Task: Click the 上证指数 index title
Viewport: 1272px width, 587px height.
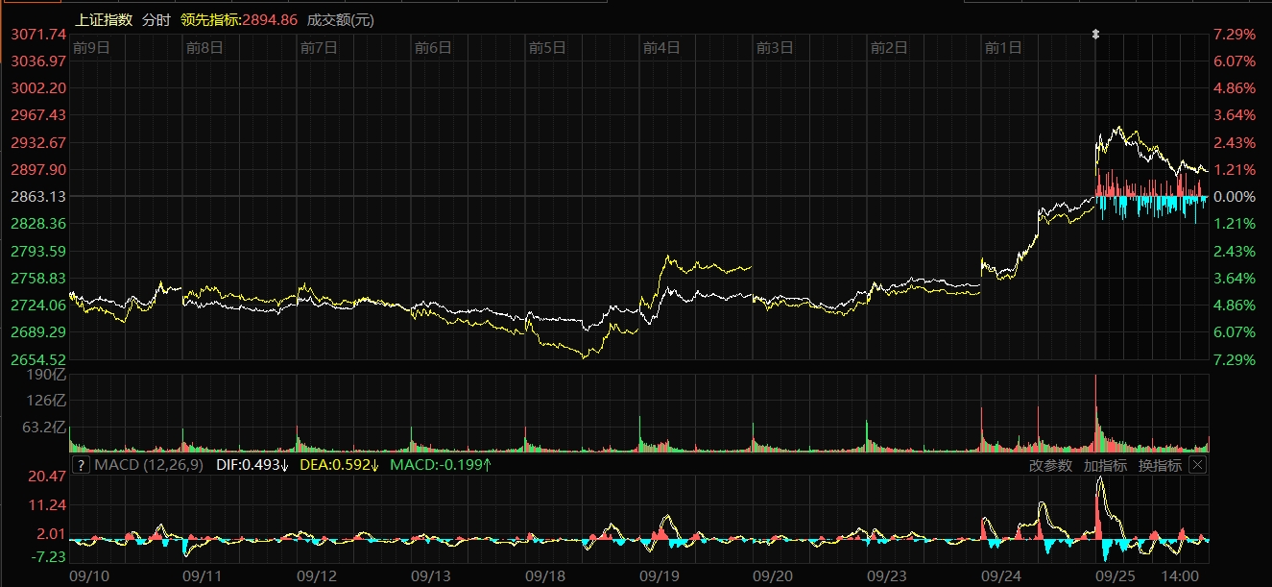Action: pos(104,19)
